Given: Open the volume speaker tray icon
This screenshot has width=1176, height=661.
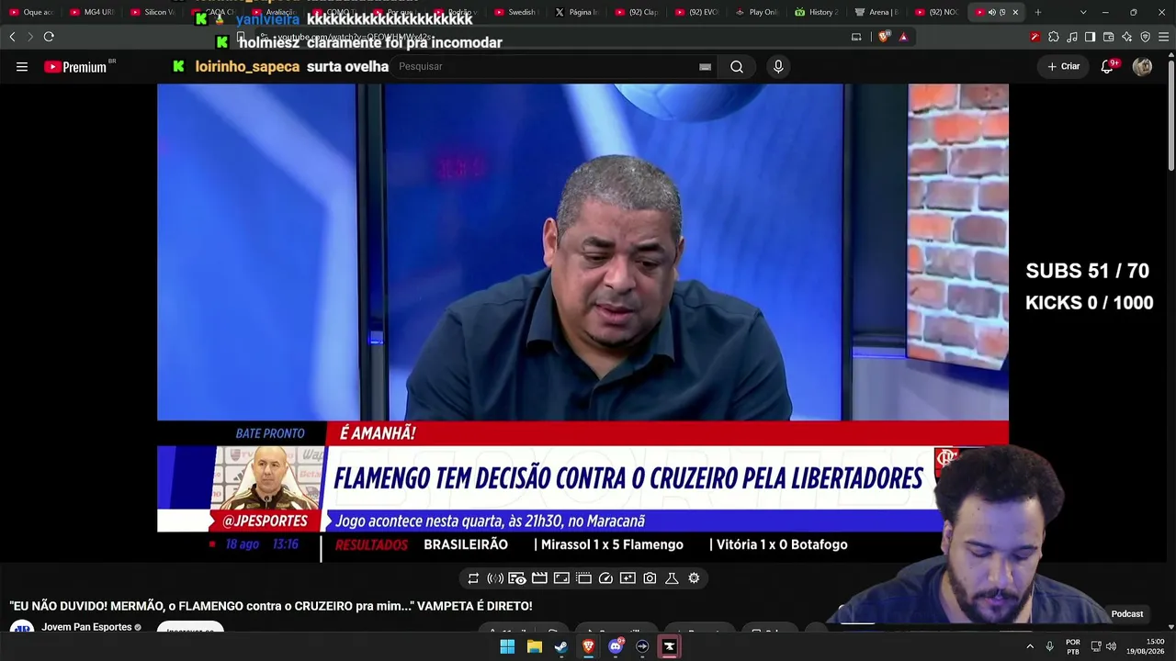Looking at the screenshot, I should (1111, 646).
